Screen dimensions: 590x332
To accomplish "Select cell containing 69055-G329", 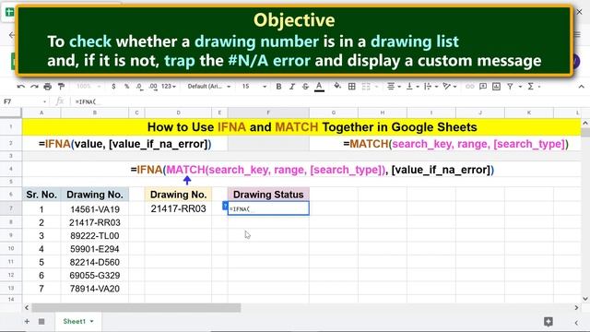I will [95, 275].
